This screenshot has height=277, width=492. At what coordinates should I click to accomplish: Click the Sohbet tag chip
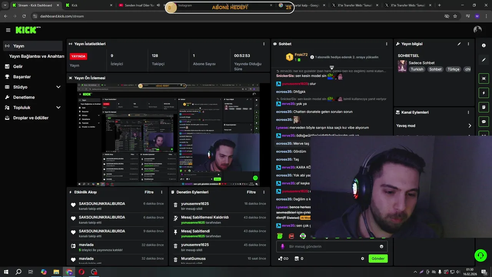(x=435, y=69)
